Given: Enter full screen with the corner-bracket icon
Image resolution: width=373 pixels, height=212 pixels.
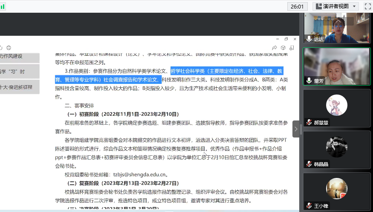Looking at the screenshot, I should pos(367,6).
